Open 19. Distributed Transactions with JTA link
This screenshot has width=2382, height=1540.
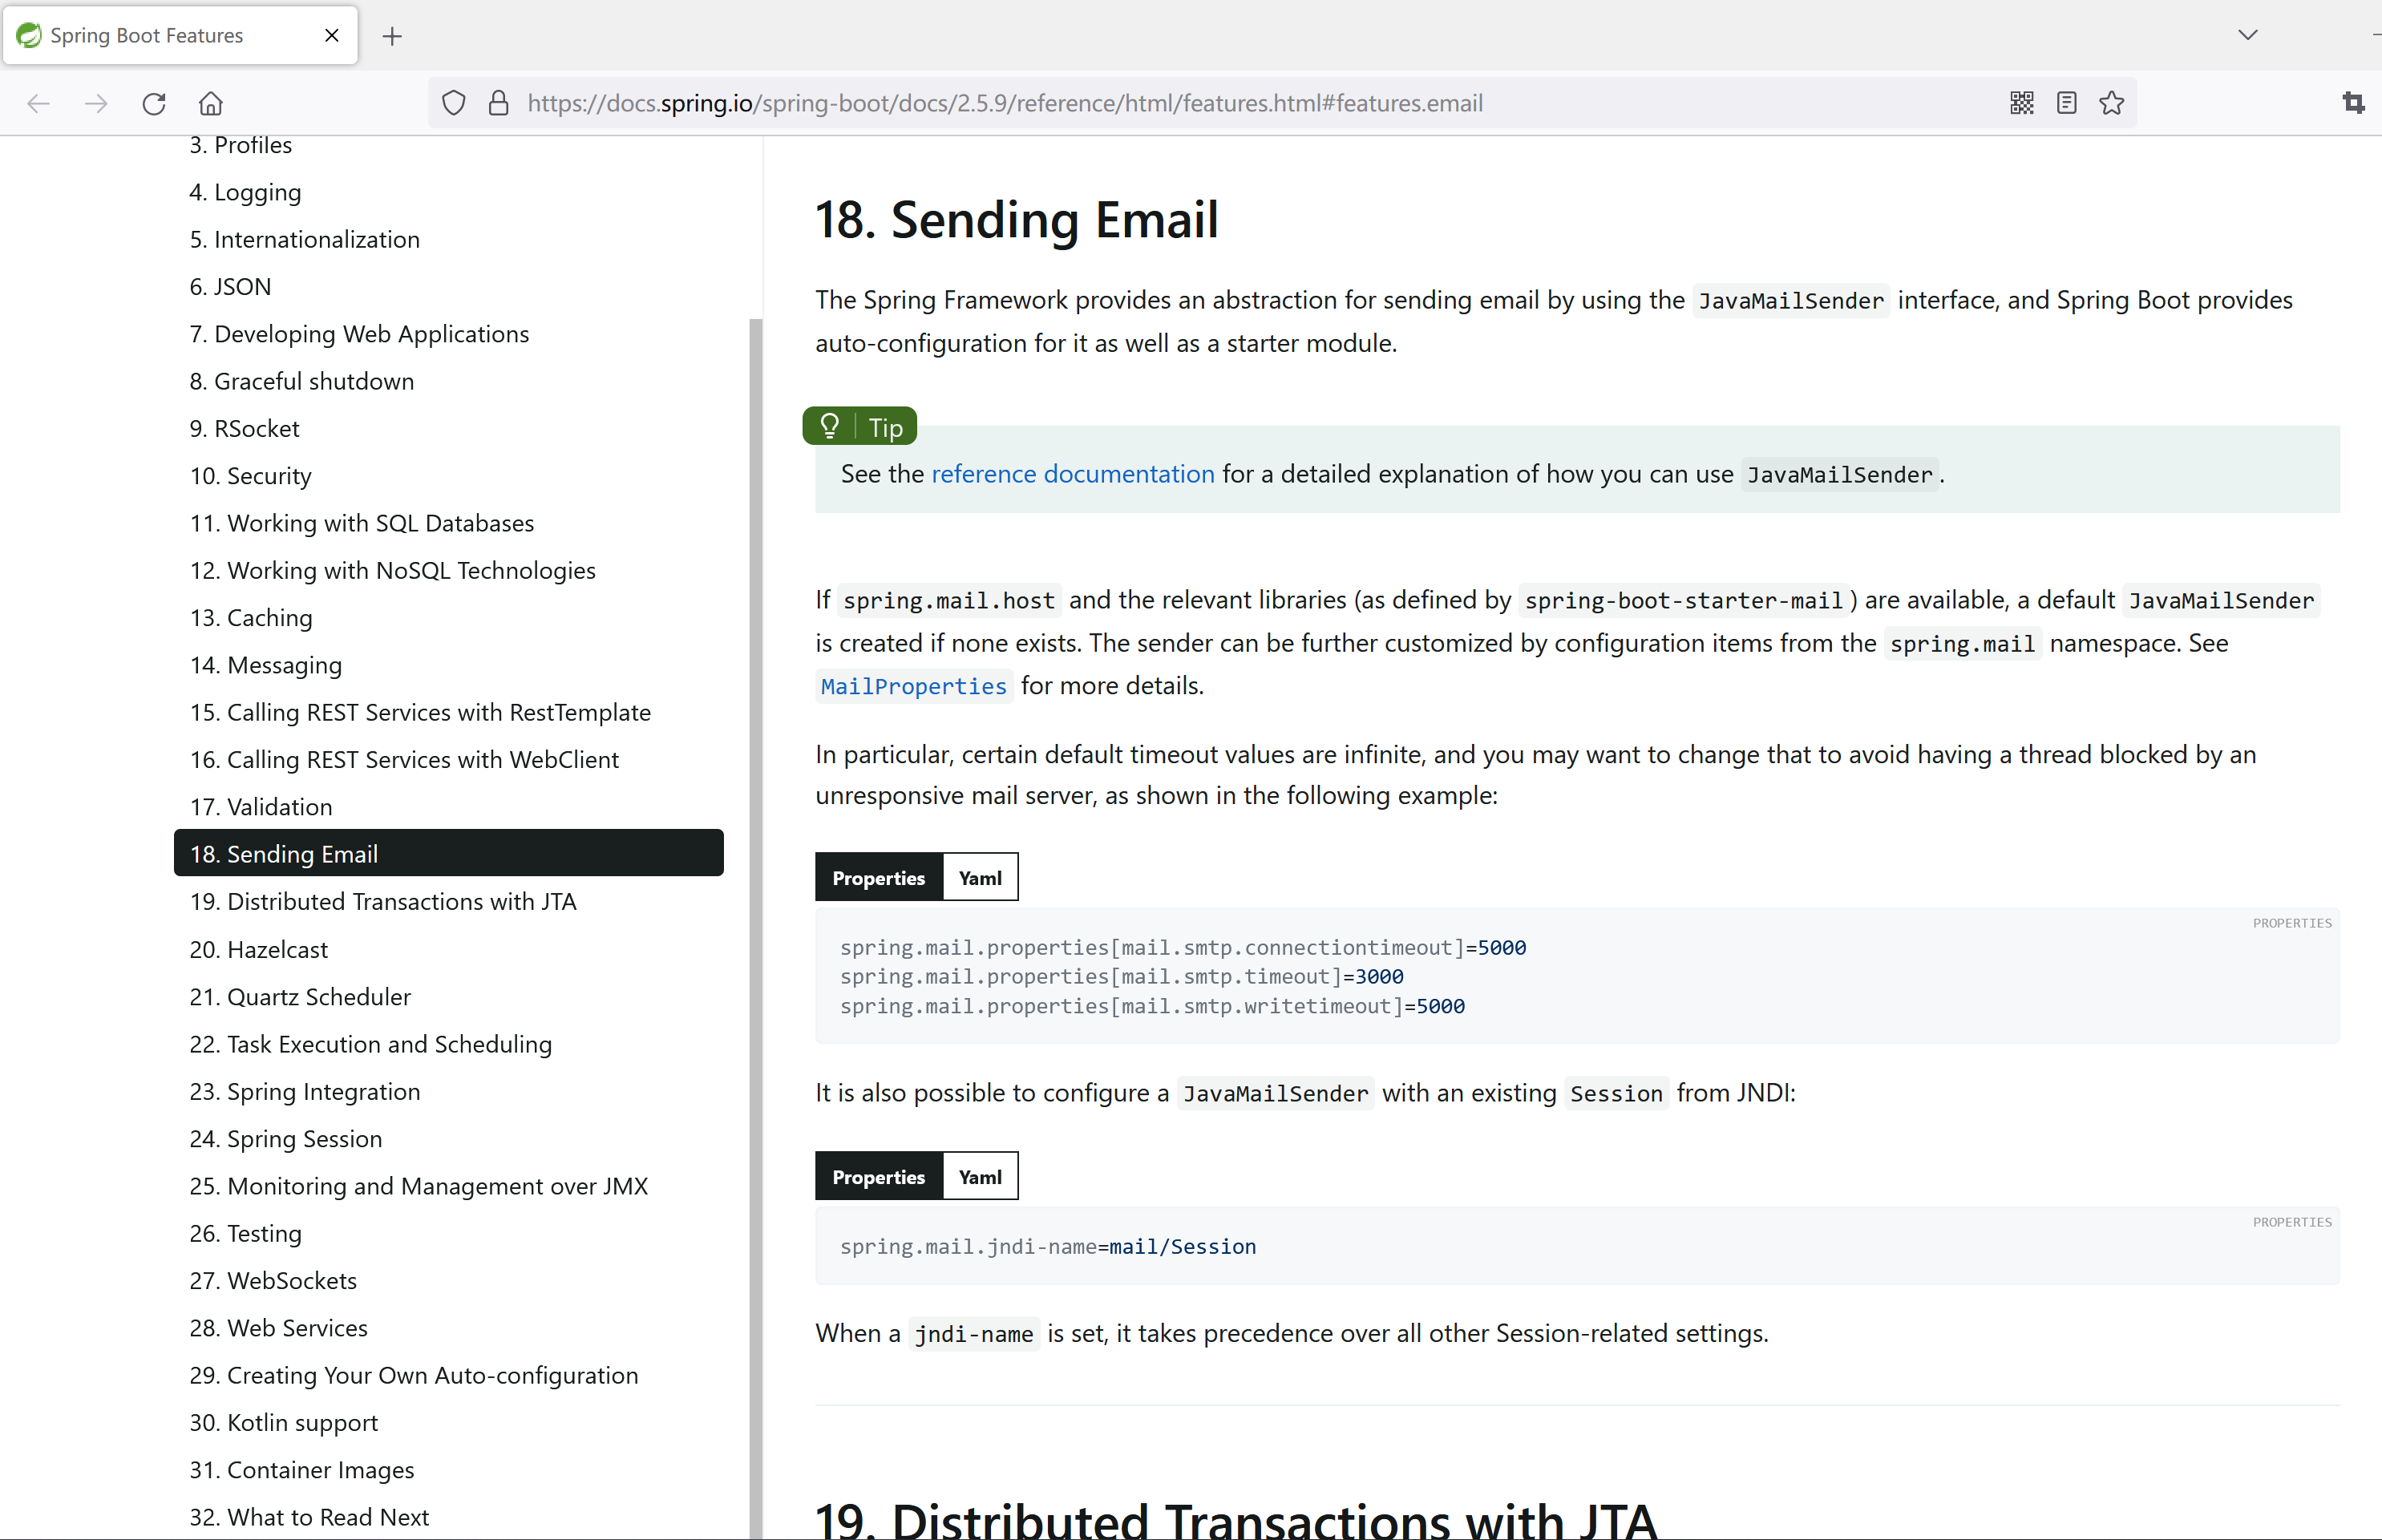pyautogui.click(x=383, y=902)
